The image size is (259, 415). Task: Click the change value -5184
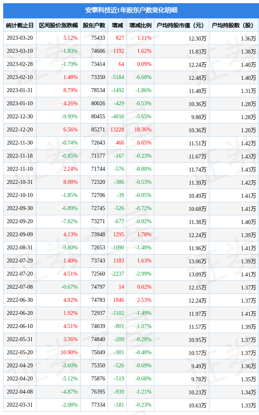118,77
